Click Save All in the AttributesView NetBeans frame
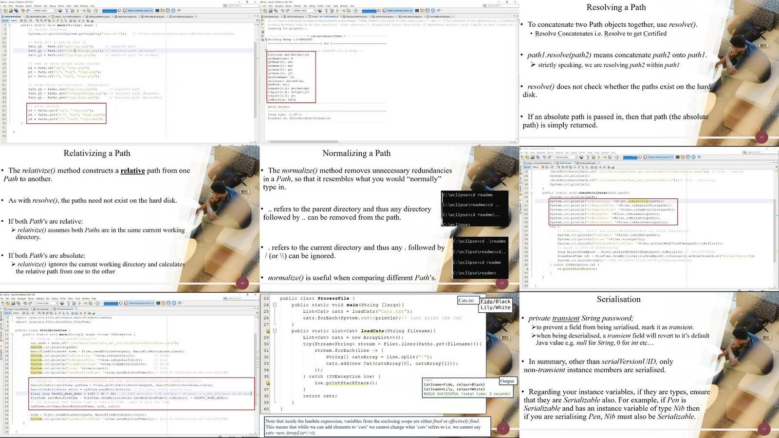This screenshot has width=779, height=438. tap(18, 303)
